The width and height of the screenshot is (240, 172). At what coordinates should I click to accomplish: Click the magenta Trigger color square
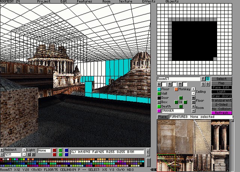(159, 111)
